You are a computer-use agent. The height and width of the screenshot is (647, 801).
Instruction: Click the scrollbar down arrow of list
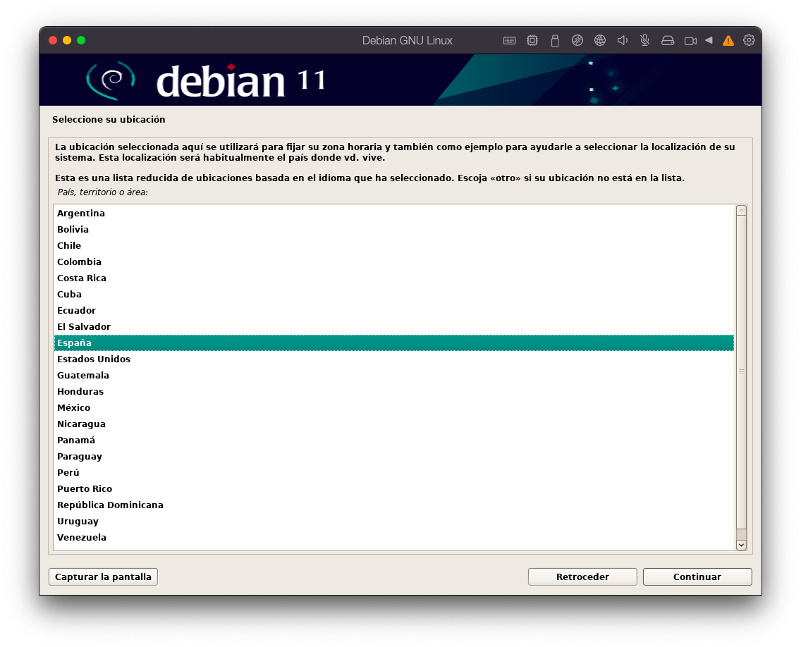[741, 545]
